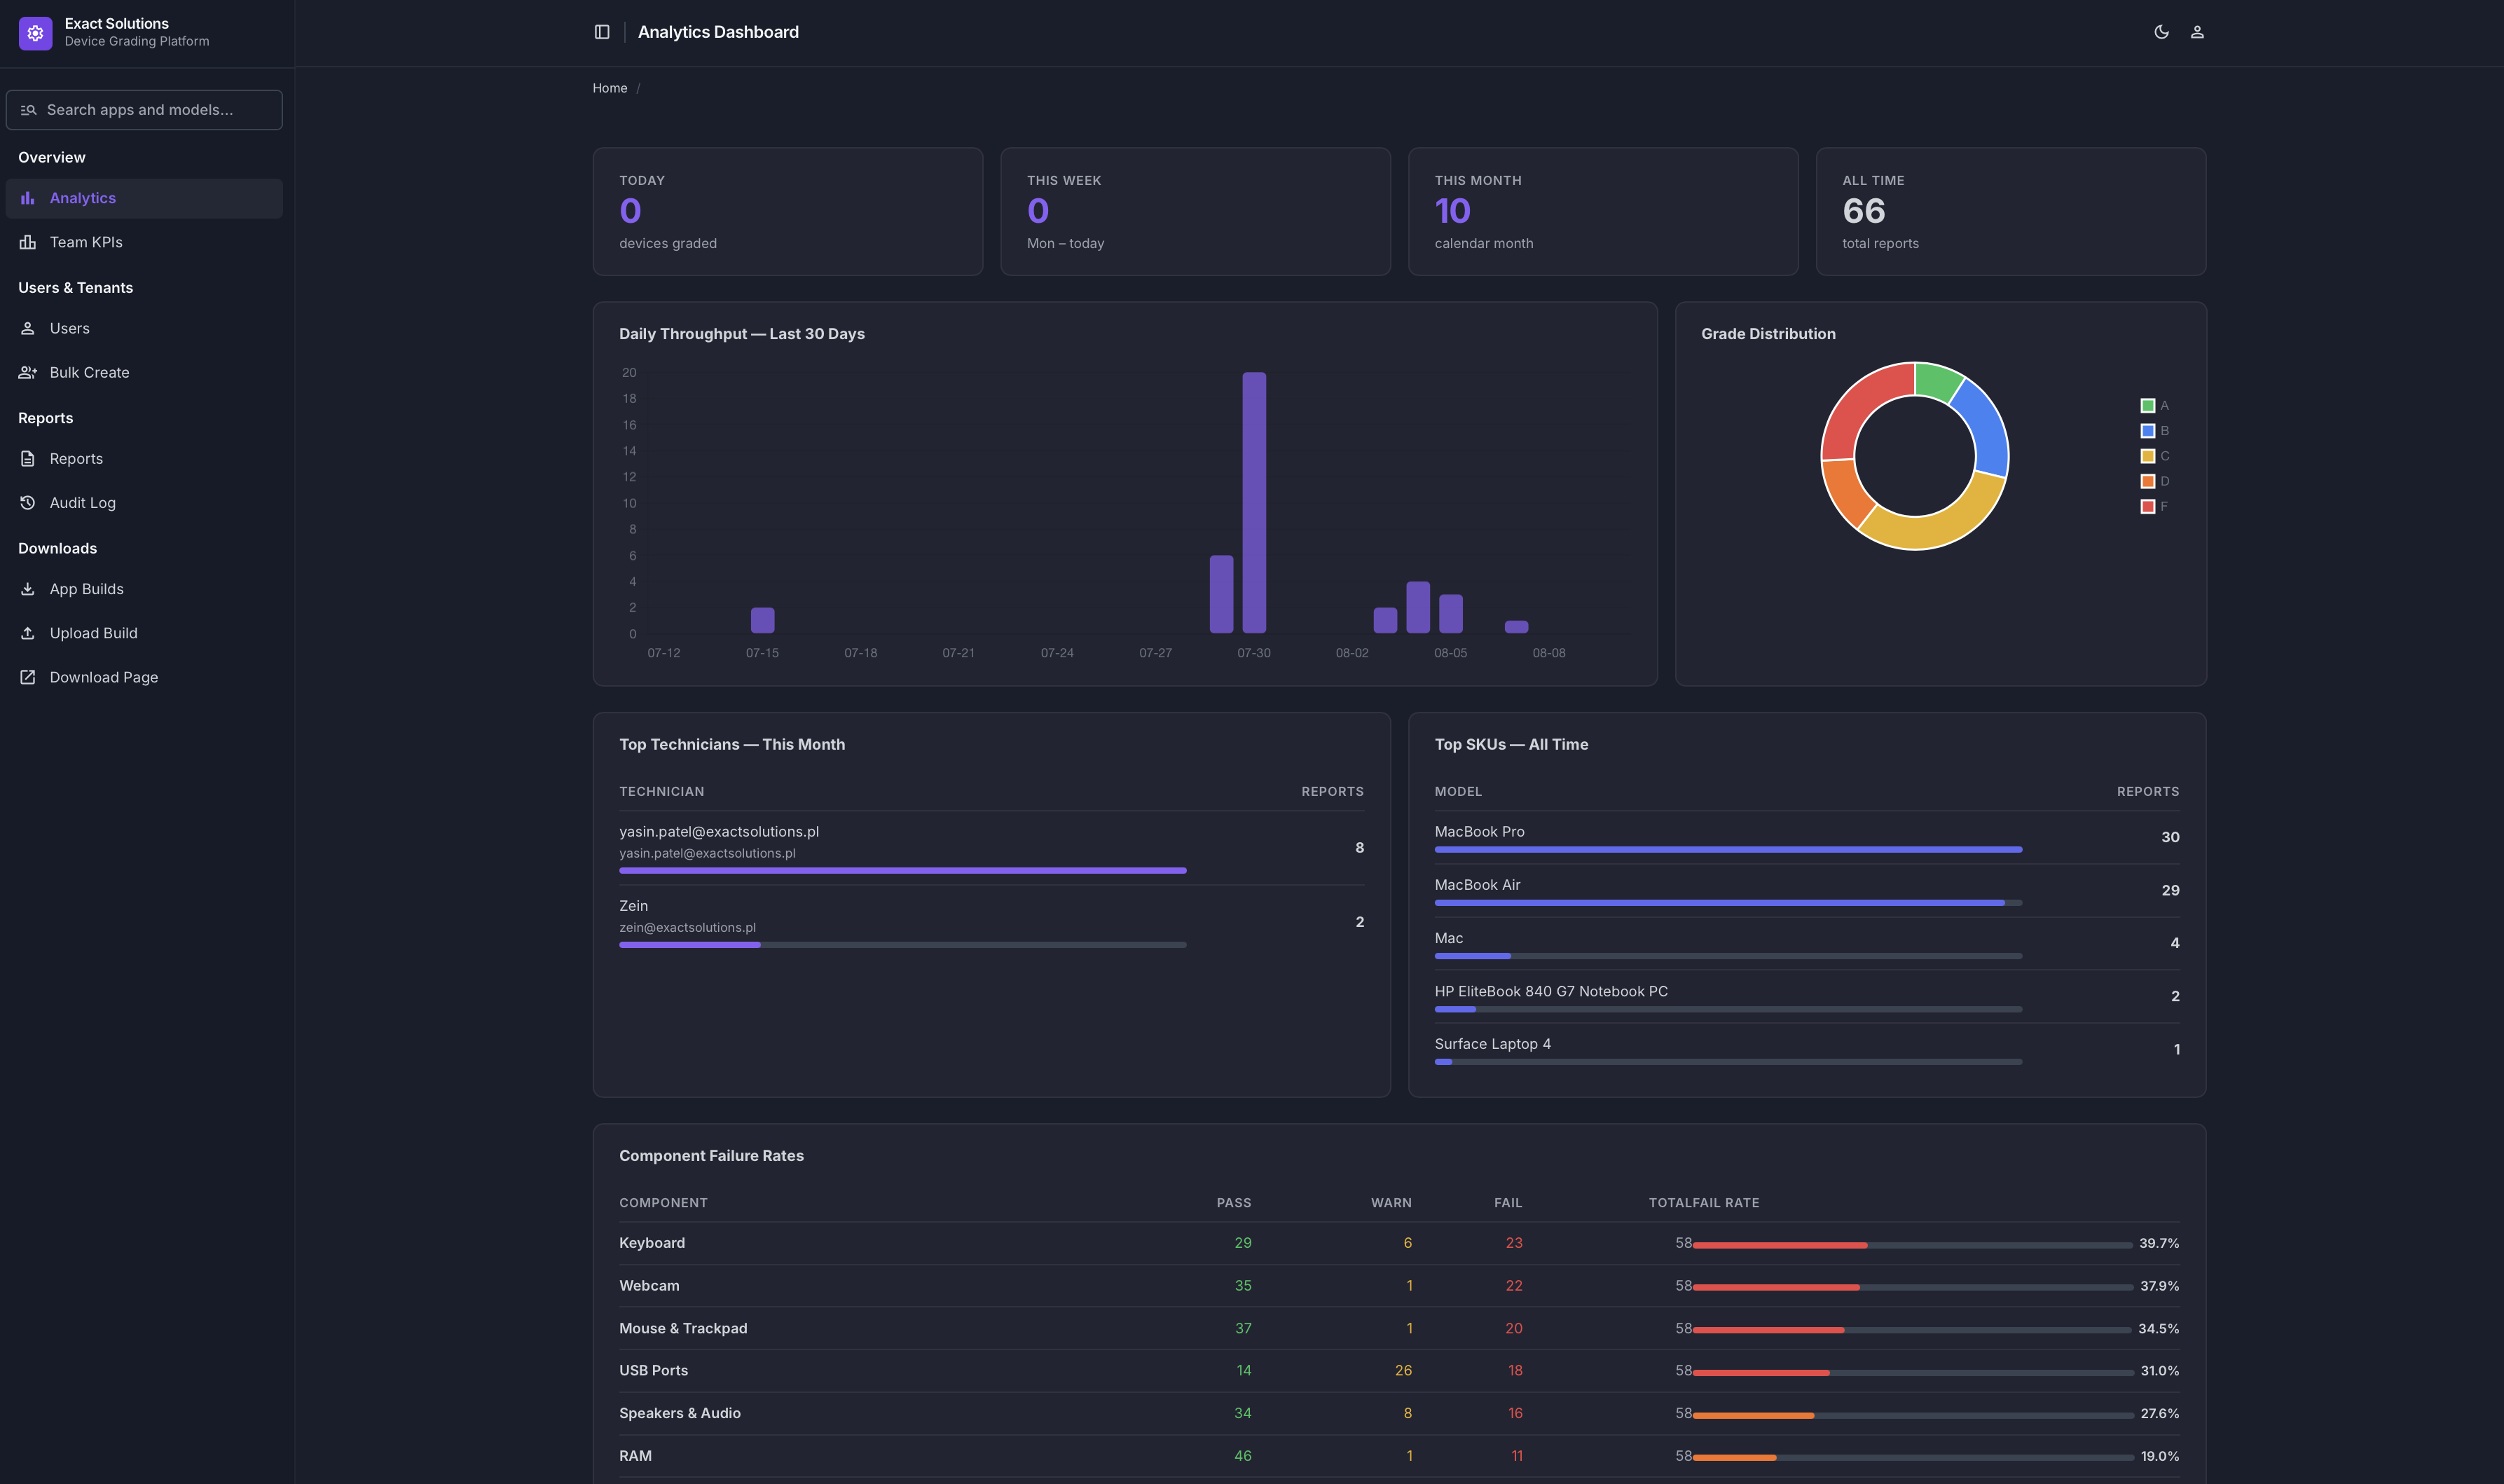
Task: Click the Upload Build upload icon
Action: point(28,633)
